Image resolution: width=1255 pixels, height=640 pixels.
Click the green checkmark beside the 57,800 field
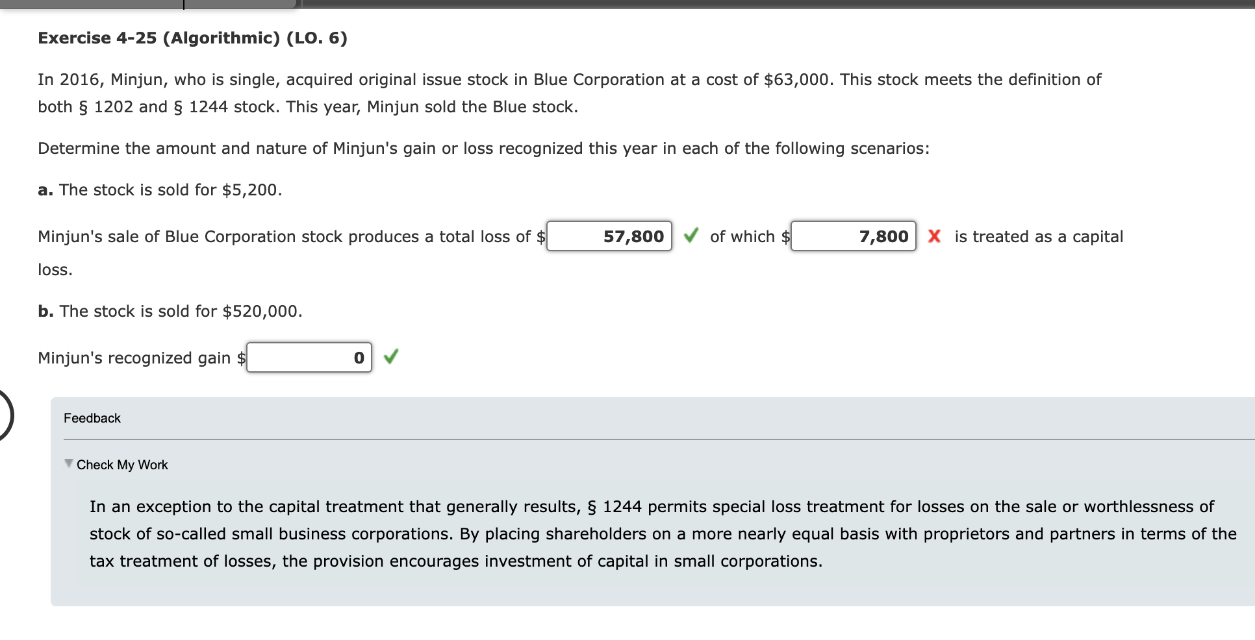[691, 235]
